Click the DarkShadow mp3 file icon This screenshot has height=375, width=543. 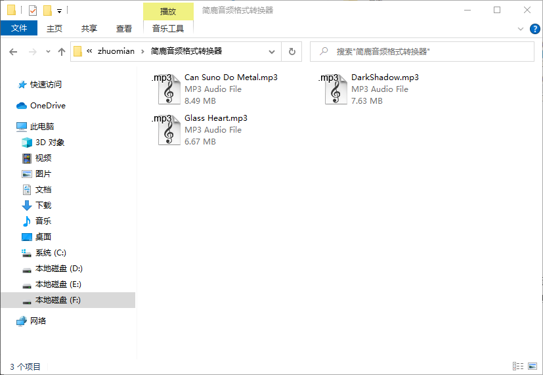(333, 89)
